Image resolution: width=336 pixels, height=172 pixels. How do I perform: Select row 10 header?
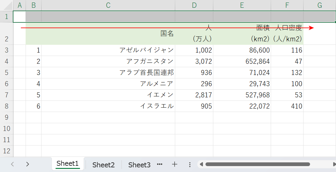[7, 129]
